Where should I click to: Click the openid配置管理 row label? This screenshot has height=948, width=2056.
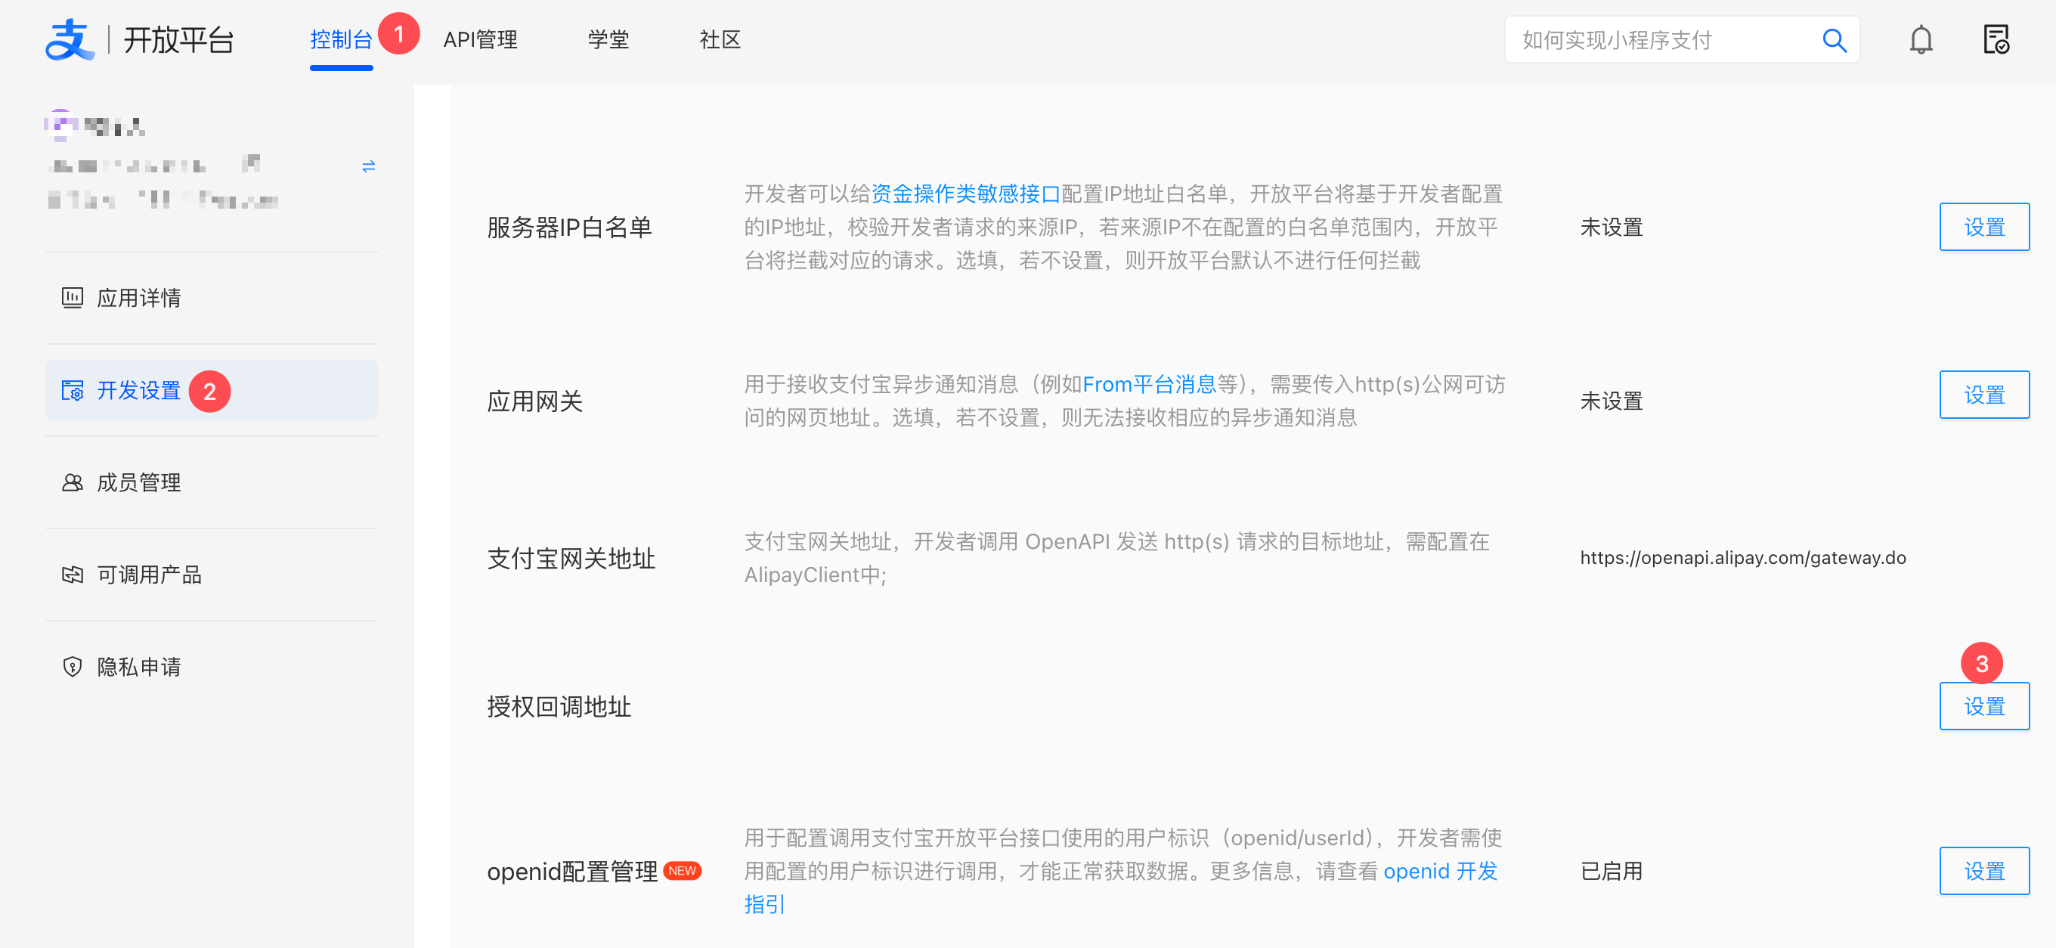(x=572, y=872)
